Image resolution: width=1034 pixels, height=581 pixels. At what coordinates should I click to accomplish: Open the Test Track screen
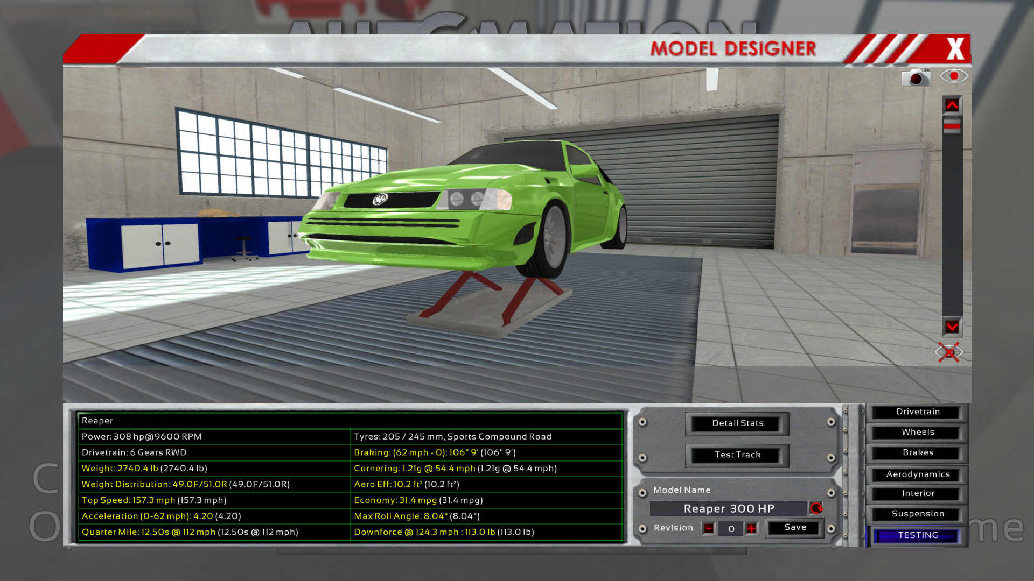(737, 455)
